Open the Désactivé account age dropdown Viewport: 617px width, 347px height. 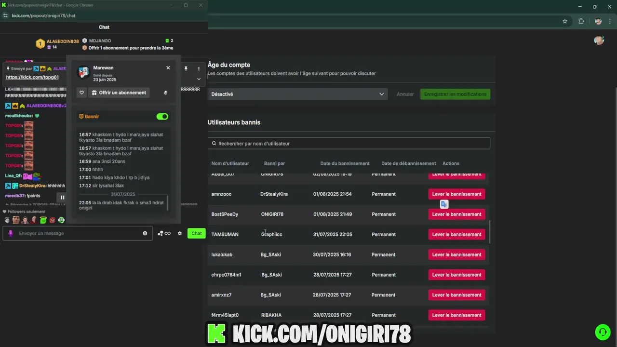(297, 94)
